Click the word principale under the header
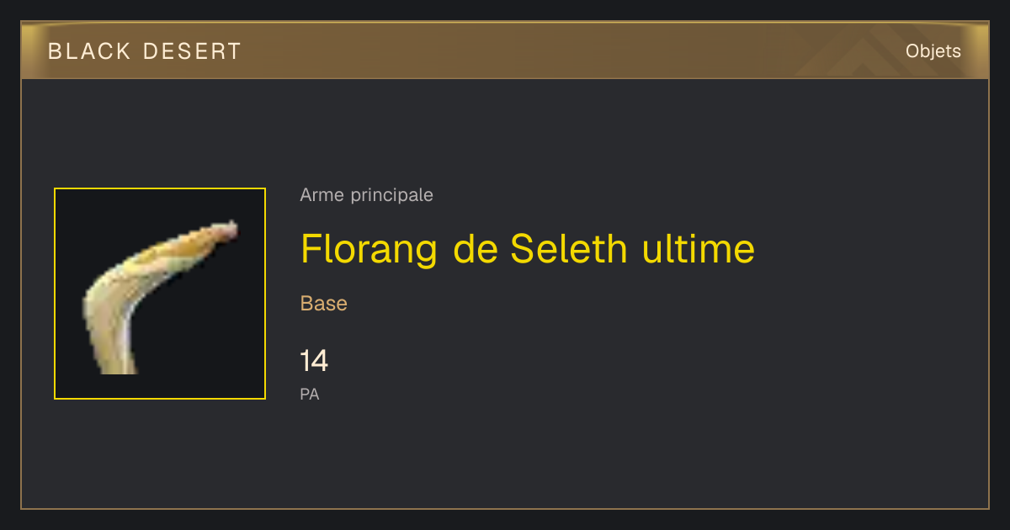The image size is (1010, 530). click(391, 195)
